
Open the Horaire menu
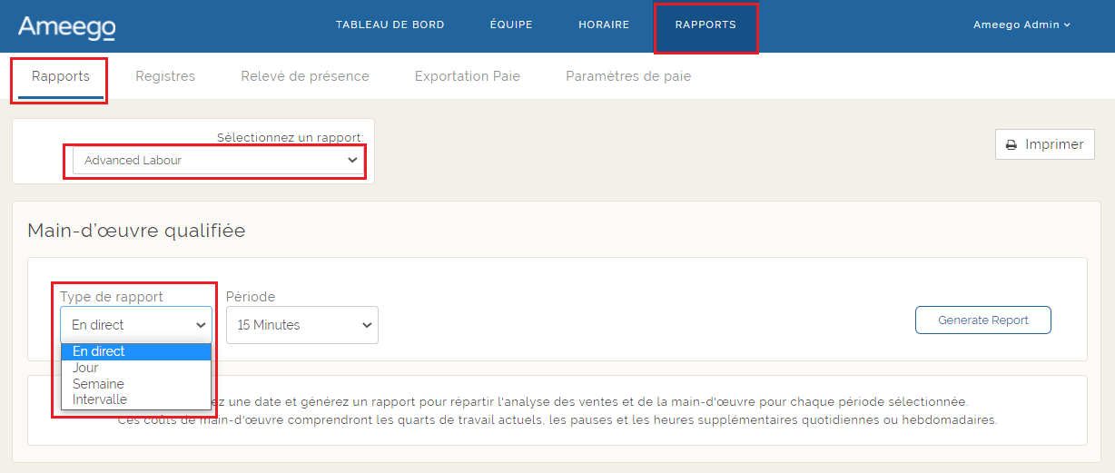tap(604, 25)
